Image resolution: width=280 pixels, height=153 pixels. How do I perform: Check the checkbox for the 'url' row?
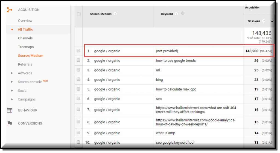[78, 70]
